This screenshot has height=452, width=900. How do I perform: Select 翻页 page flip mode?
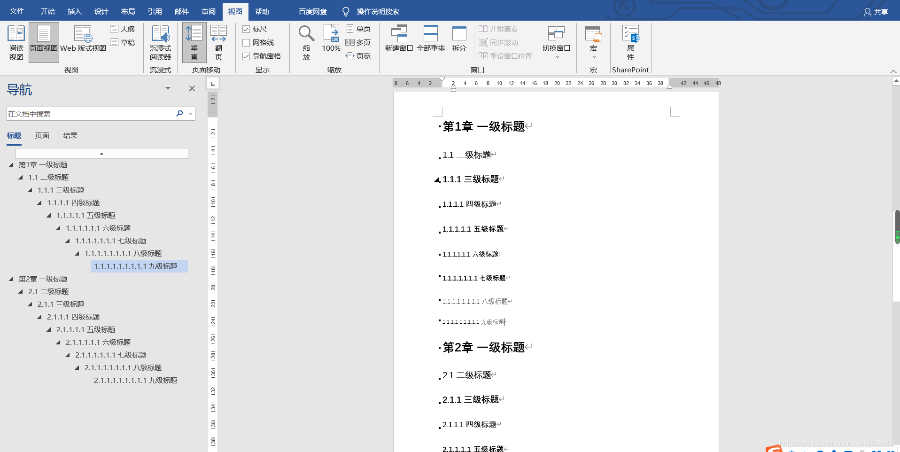(218, 42)
